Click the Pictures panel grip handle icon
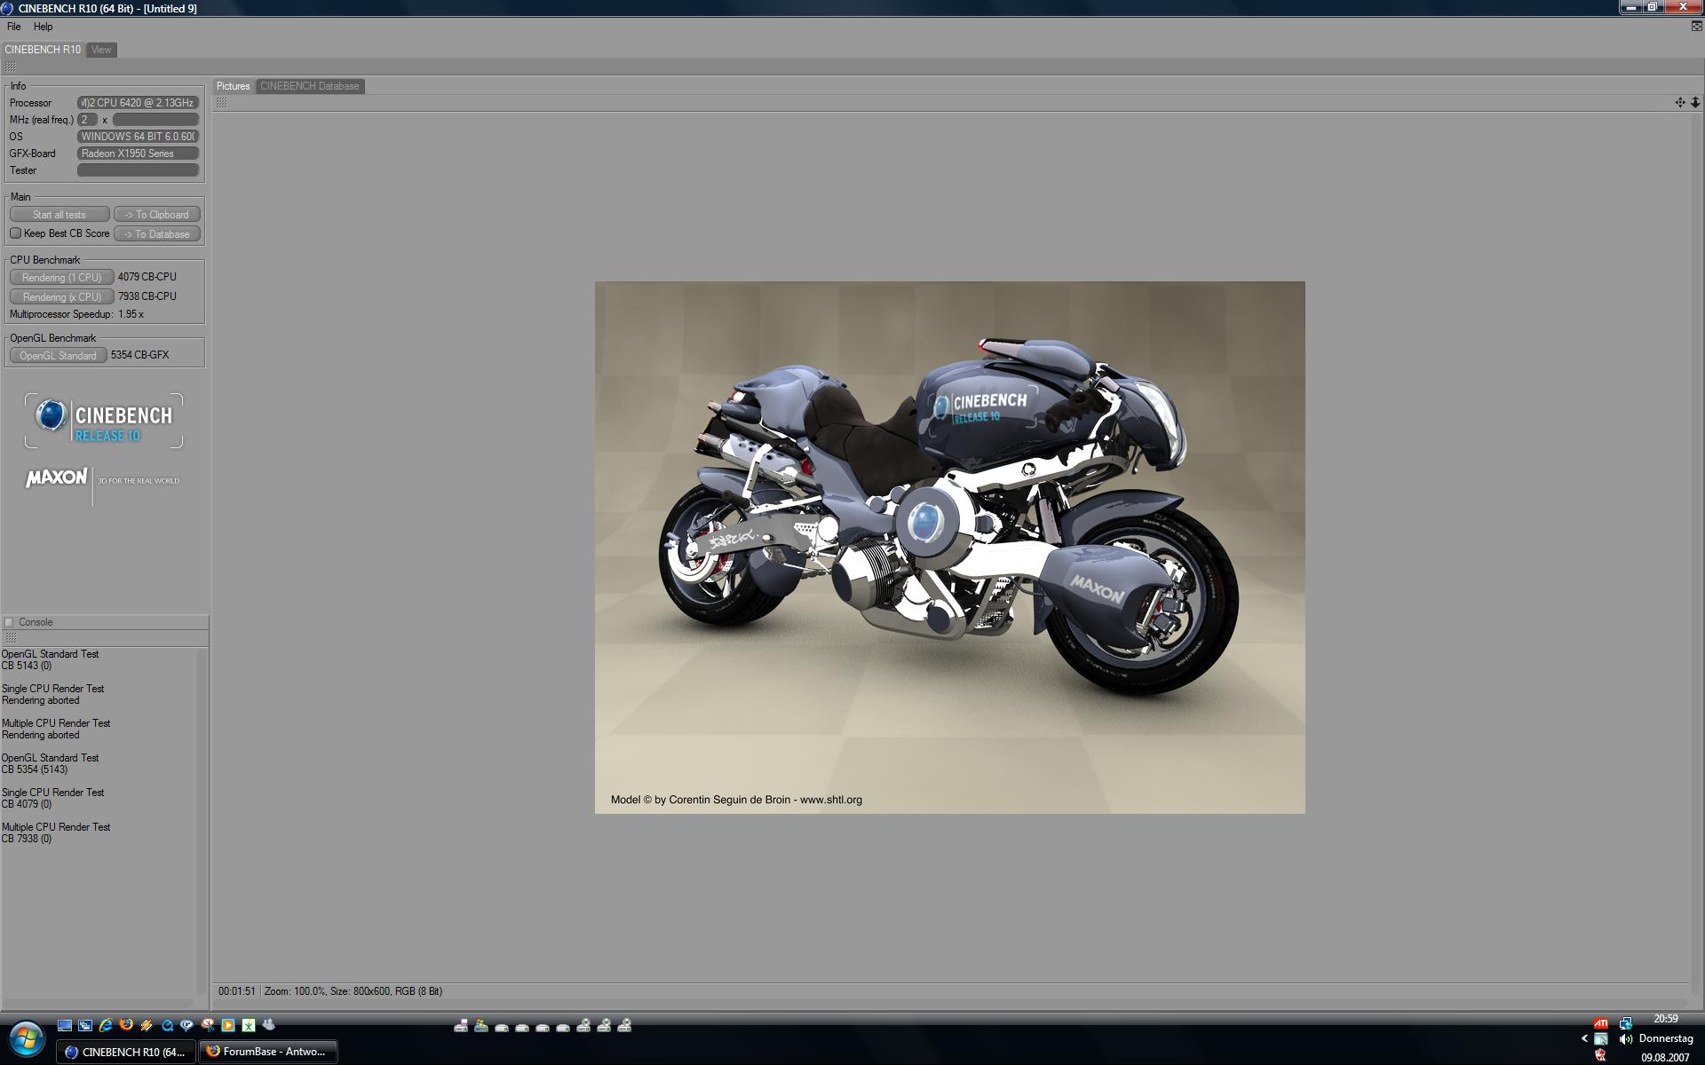This screenshot has height=1065, width=1705. point(221,103)
